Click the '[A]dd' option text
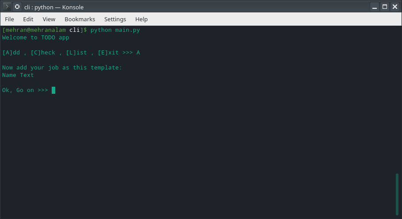Screen dimensions: 402x219 [x=11, y=53]
